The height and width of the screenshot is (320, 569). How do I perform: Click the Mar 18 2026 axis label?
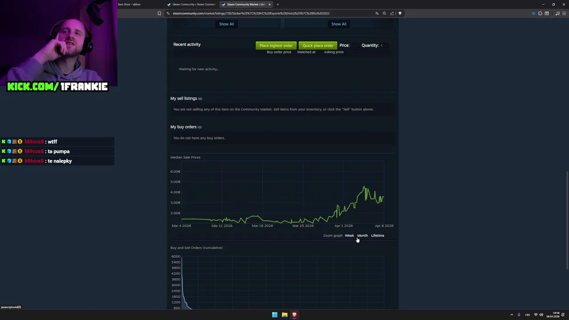pos(262,226)
